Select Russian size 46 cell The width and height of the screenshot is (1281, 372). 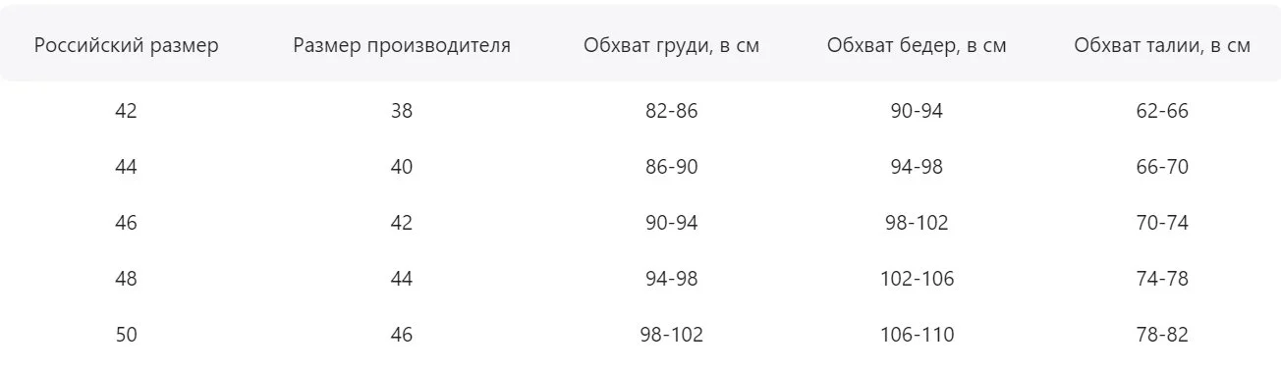point(126,223)
